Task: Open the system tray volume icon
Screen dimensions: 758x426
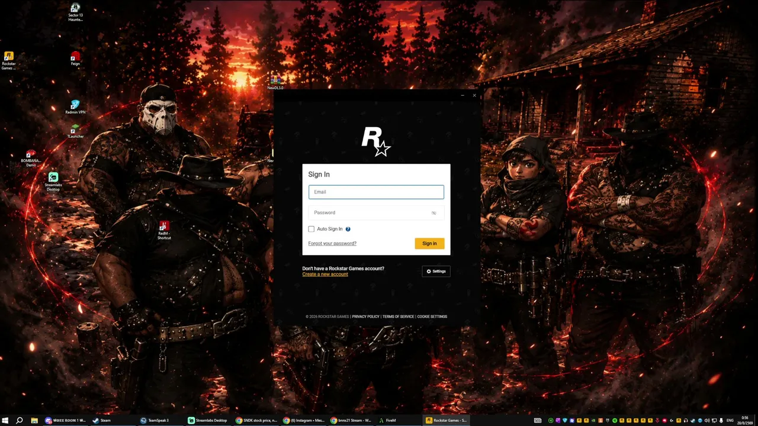Action: (x=707, y=421)
